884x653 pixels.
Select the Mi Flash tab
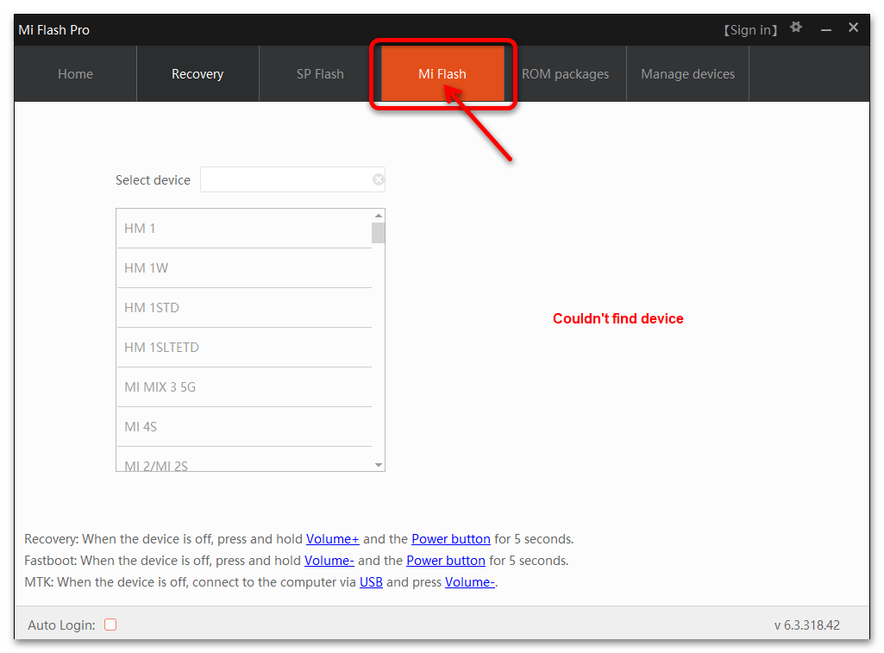(442, 74)
